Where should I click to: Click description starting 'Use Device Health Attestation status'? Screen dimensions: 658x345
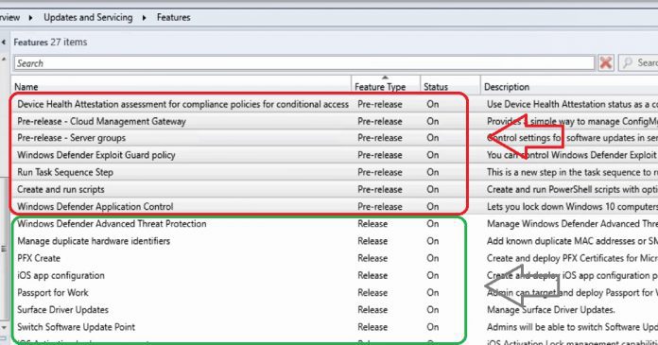point(572,104)
